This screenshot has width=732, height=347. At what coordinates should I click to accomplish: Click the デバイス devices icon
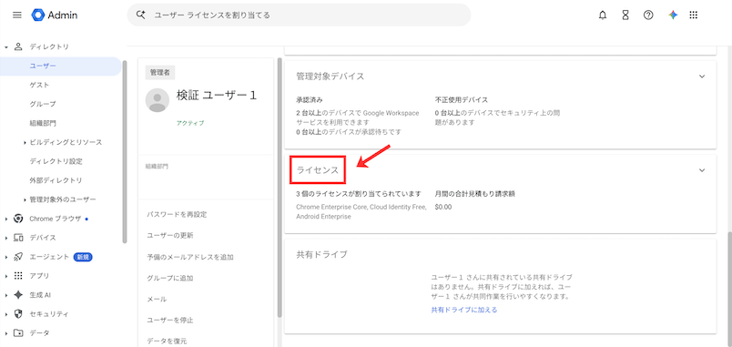coord(18,238)
